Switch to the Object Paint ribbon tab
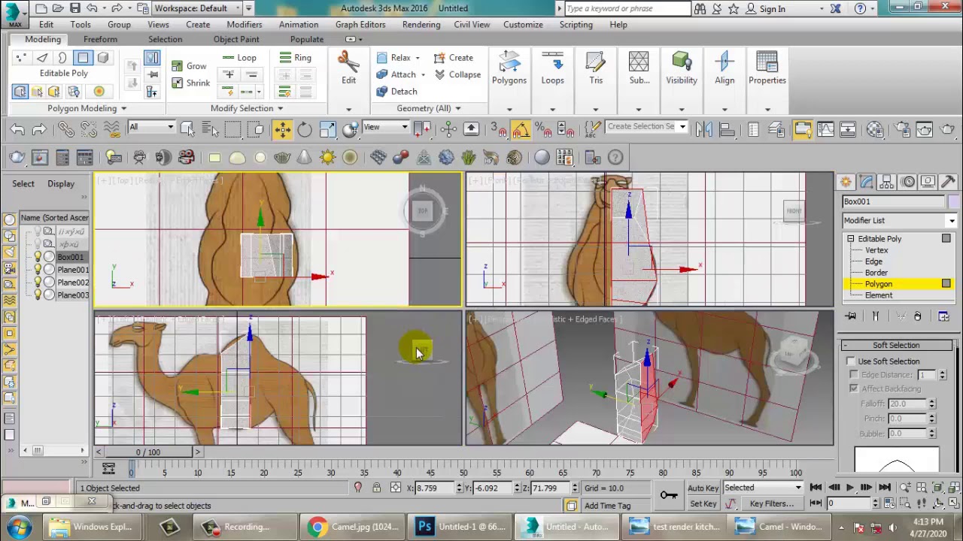963x541 pixels. point(236,39)
